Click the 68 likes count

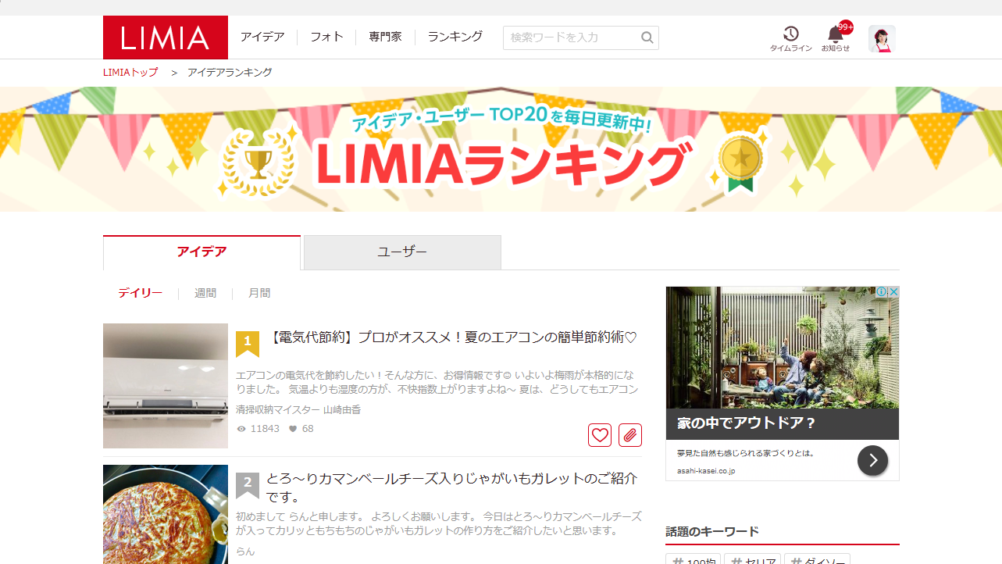pyautogui.click(x=301, y=429)
